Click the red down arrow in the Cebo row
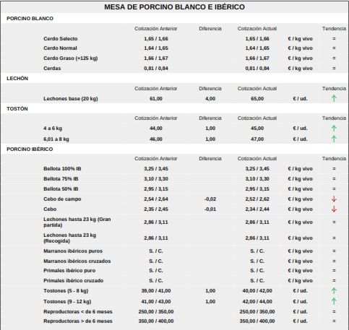This screenshot has height=330, width=349. [334, 209]
